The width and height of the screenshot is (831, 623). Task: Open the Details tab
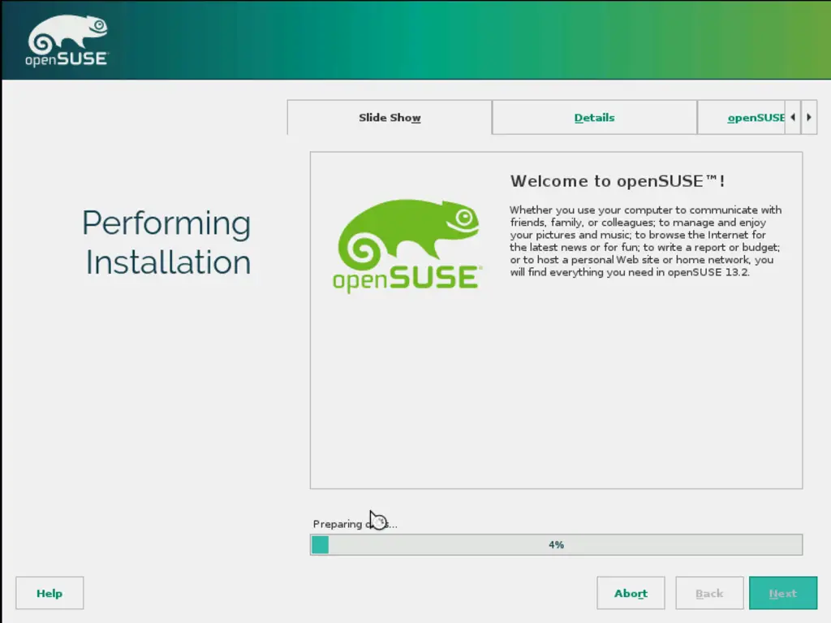tap(594, 117)
